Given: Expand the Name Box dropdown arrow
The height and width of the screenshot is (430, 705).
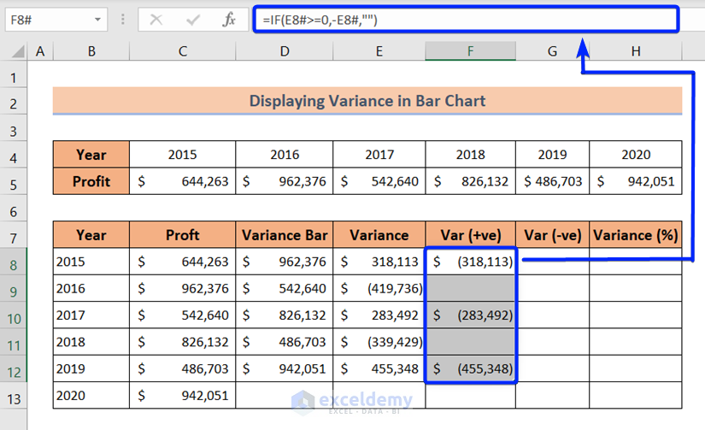Looking at the screenshot, I should click(x=97, y=20).
